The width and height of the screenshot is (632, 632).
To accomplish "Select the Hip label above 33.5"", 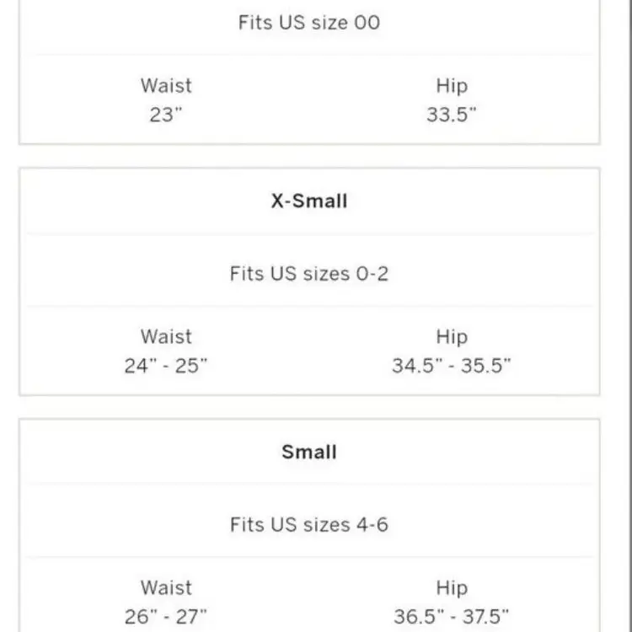I will tap(452, 85).
